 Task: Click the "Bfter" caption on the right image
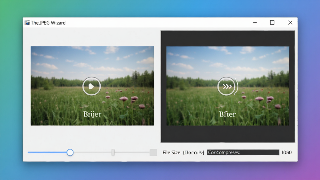(x=227, y=114)
